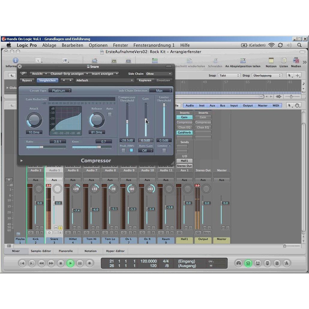309x309 pixels.
Task: Select the RMS detection button
Action: coord(131,150)
